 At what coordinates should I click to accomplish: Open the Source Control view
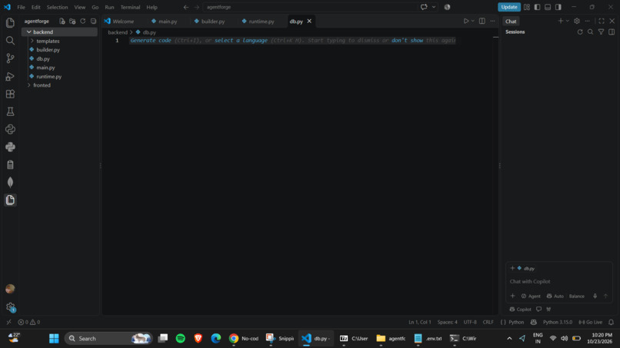coord(10,58)
